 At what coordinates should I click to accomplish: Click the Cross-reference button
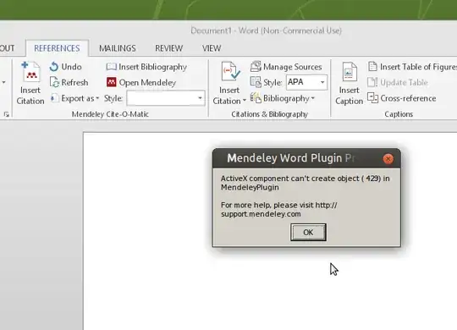[402, 98]
